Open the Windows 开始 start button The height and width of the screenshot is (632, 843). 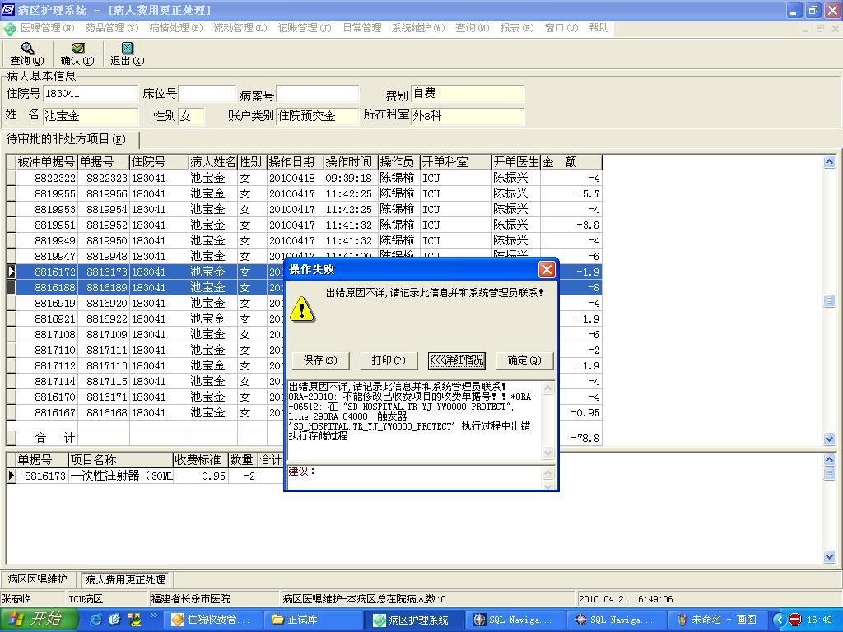tap(39, 620)
